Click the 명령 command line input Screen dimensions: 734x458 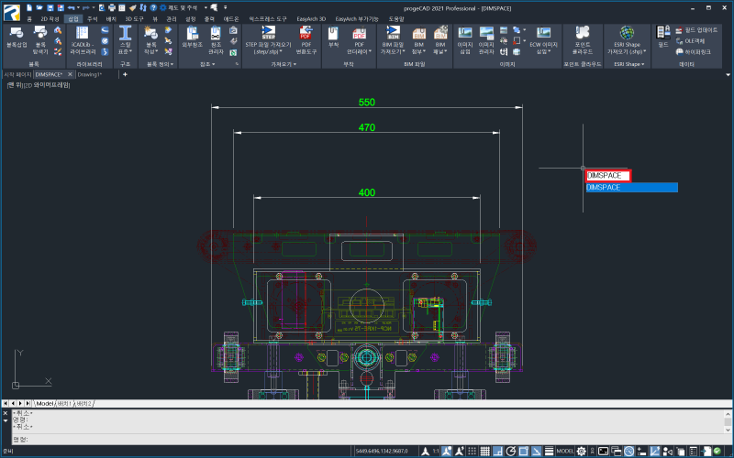tap(368, 440)
